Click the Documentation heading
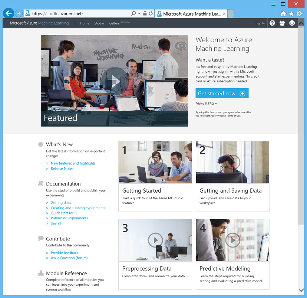This screenshot has height=298, width=307. tap(63, 184)
